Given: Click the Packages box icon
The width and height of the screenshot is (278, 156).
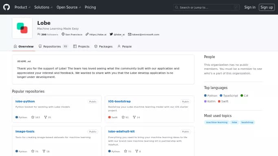Looking at the screenshot, I should [96, 46].
